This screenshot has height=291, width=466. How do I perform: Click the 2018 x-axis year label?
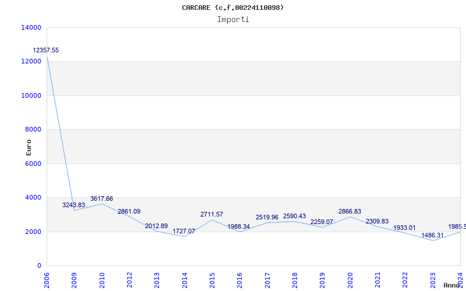point(295,280)
